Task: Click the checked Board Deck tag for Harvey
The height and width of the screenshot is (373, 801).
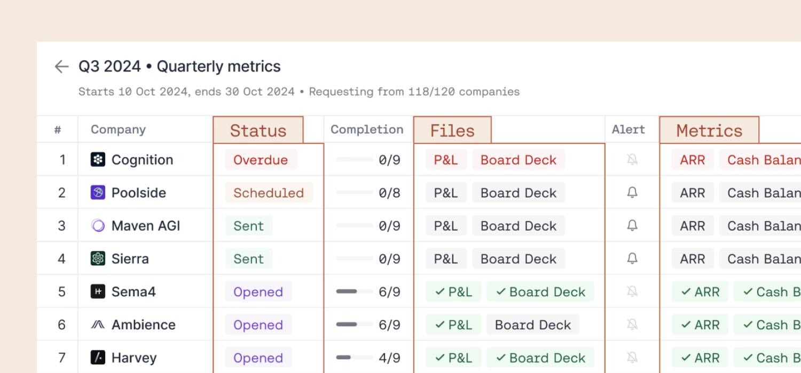Action: coord(540,358)
